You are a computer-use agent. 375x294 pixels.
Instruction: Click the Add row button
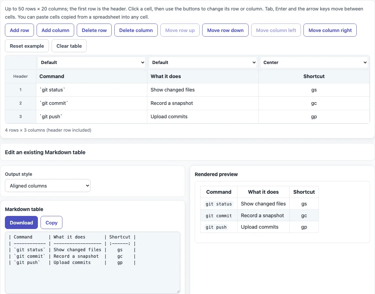[x=19, y=30]
